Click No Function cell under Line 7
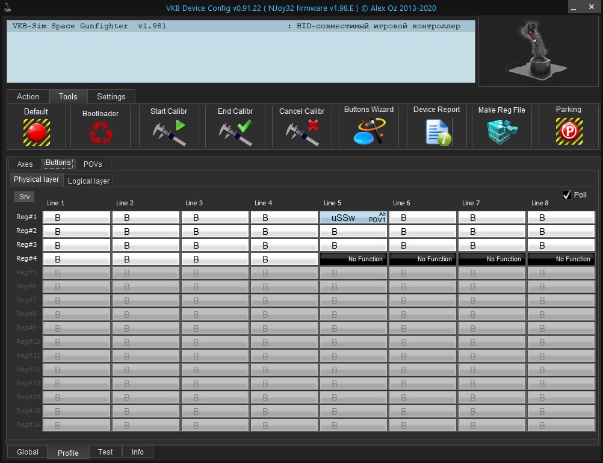This screenshot has width=603, height=463. [492, 259]
